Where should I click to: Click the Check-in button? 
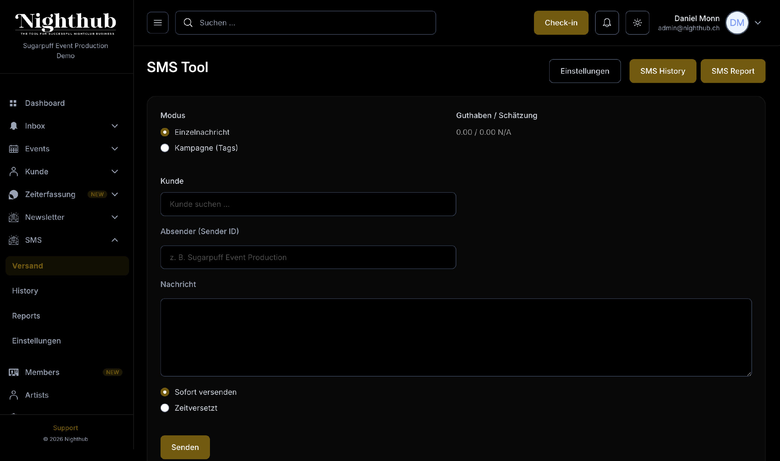561,22
